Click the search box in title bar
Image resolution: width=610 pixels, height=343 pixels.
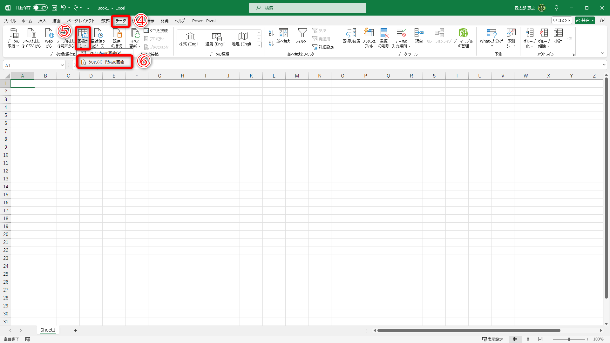coord(307,8)
